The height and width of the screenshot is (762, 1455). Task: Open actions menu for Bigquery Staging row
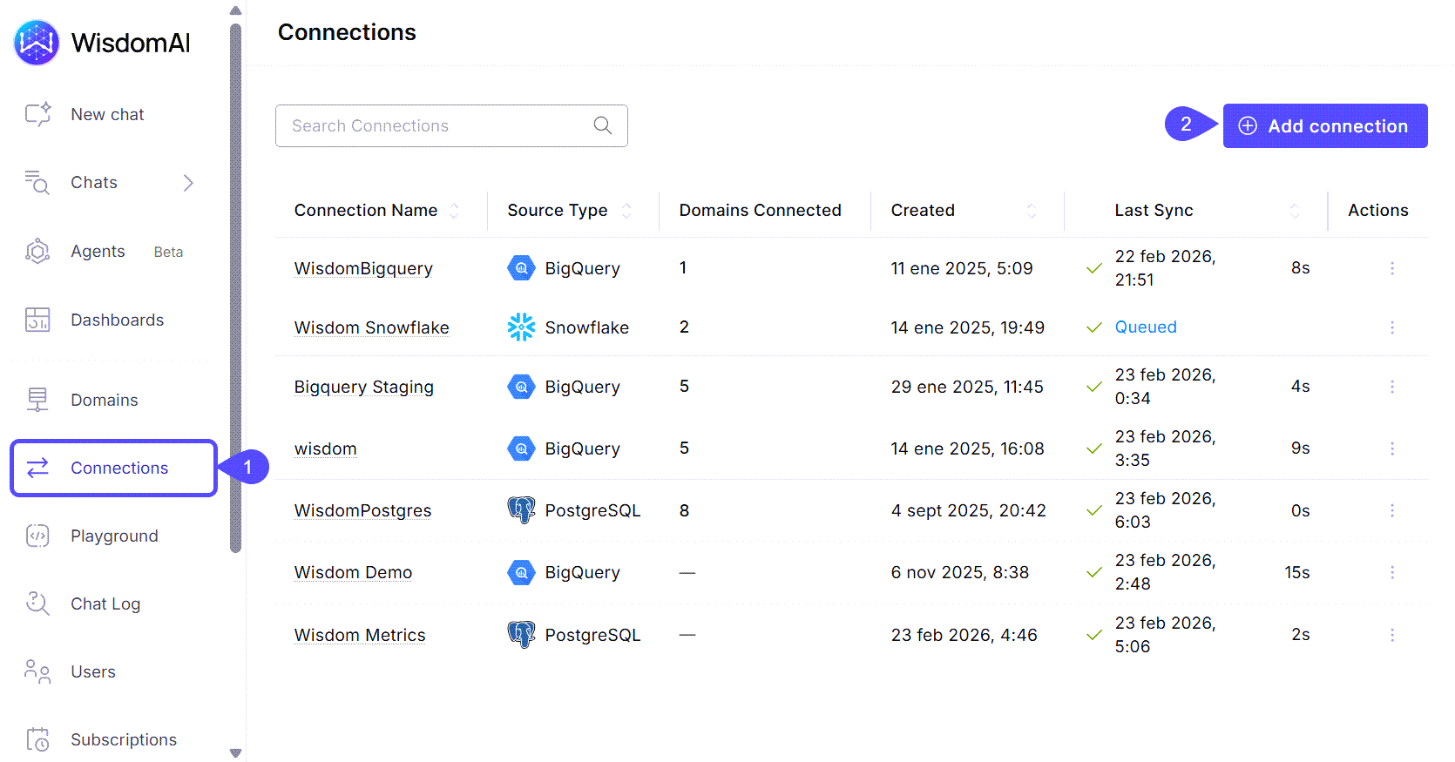1391,387
